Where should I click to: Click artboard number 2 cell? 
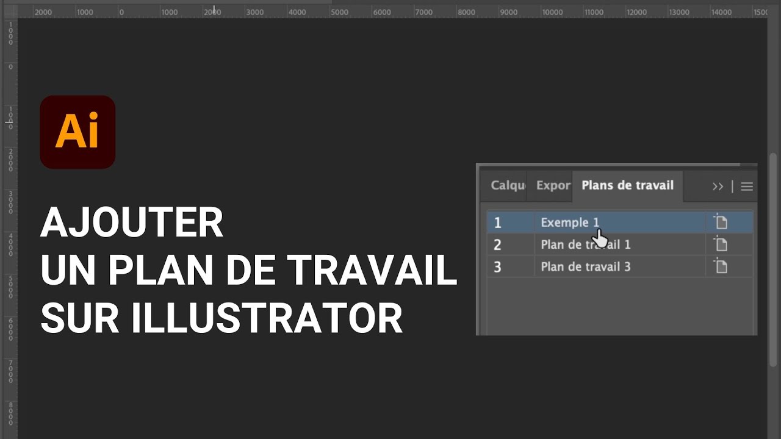click(x=511, y=244)
